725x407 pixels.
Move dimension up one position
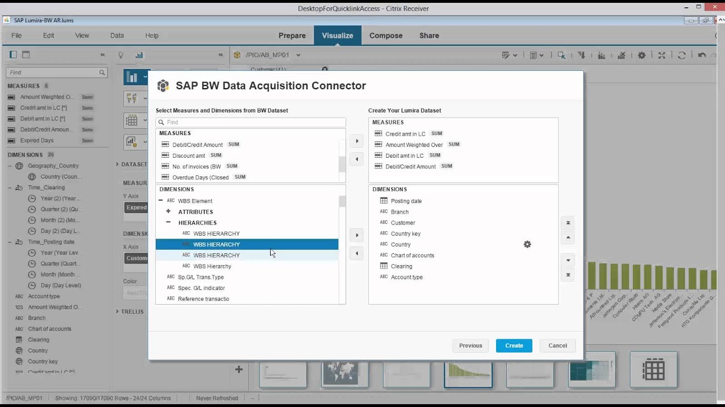click(x=568, y=237)
